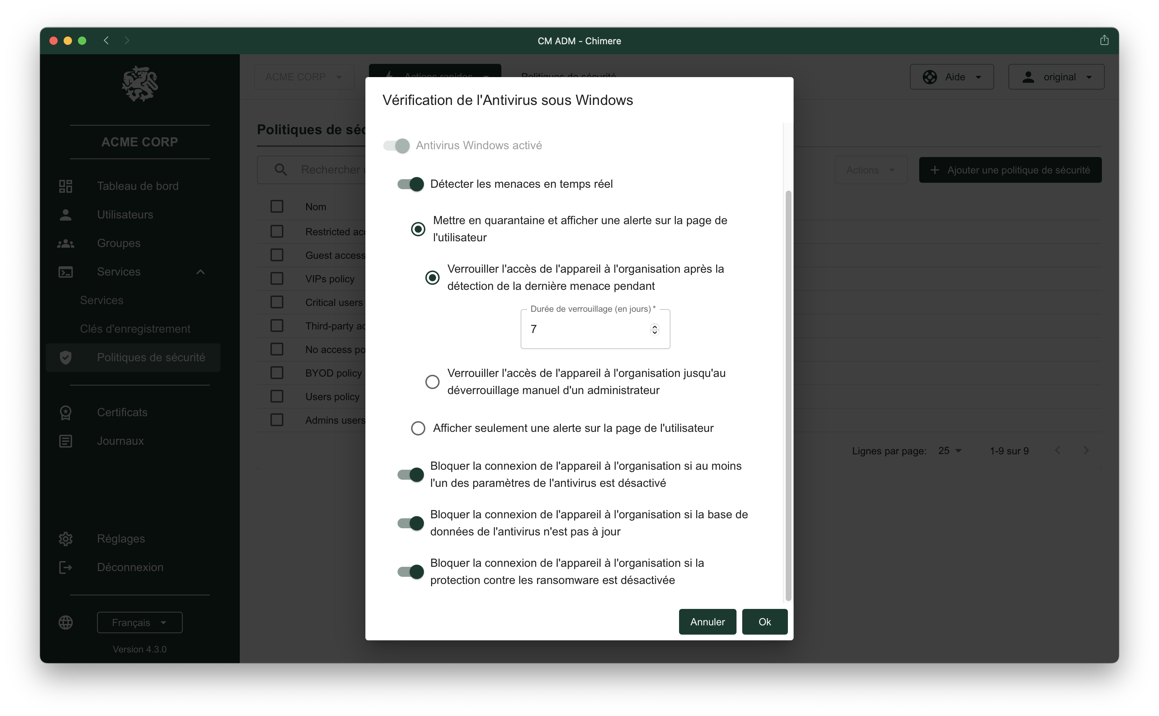Open Tableau de bord dashboard icon
The image size is (1159, 716).
click(x=65, y=186)
